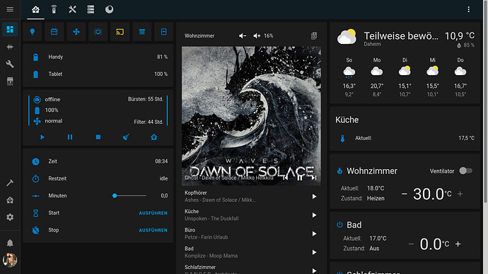This screenshot has width=488, height=274.
Task: Click the page vertical scrollbar
Action: 485,103
